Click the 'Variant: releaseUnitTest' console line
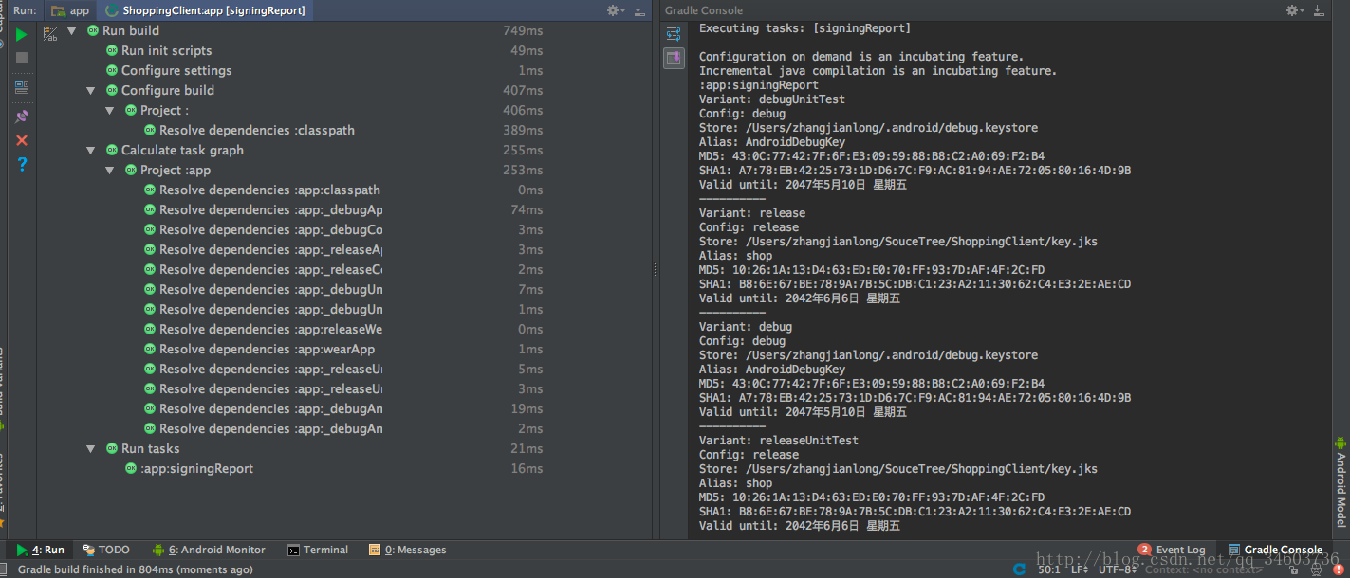Viewport: 1350px width, 578px height. pos(778,441)
